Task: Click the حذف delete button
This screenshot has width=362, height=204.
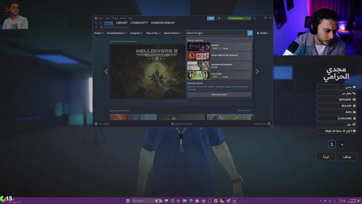Action: 347,157
